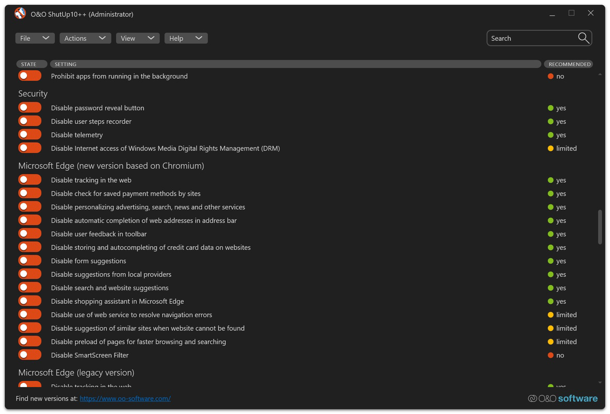The width and height of the screenshot is (610, 414).
Task: Click yellow indicator for preload of pages row
Action: [x=551, y=342]
